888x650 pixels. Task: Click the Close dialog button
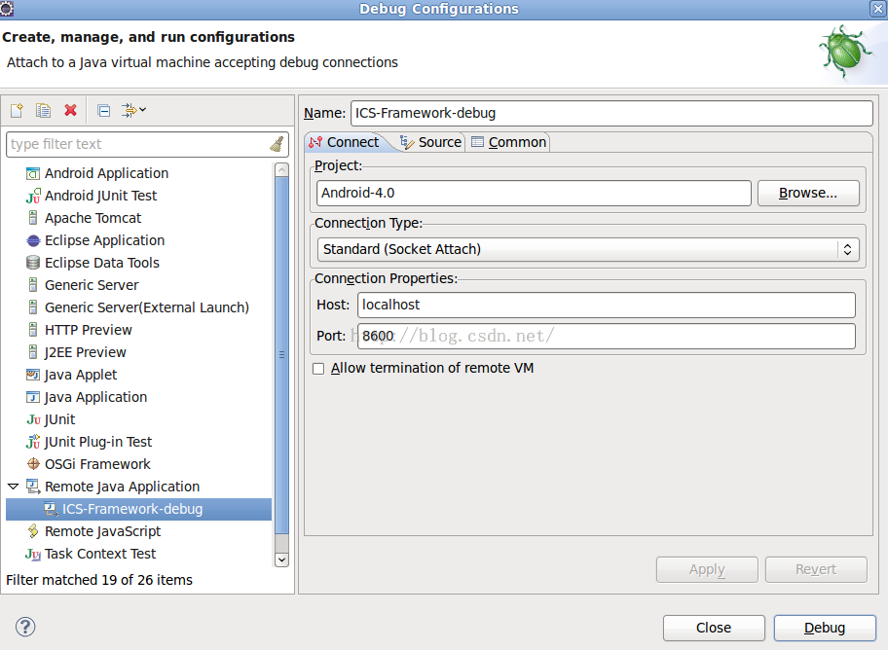(x=713, y=628)
